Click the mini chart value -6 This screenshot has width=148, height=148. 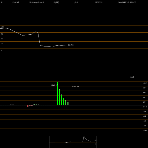(95, 144)
